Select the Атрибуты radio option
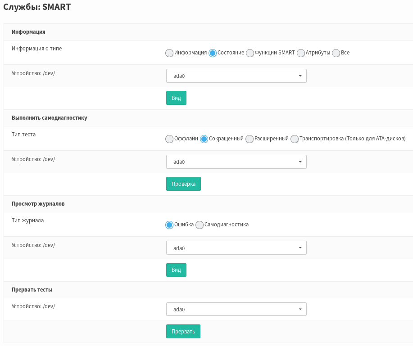The height and width of the screenshot is (346, 413). (x=301, y=53)
